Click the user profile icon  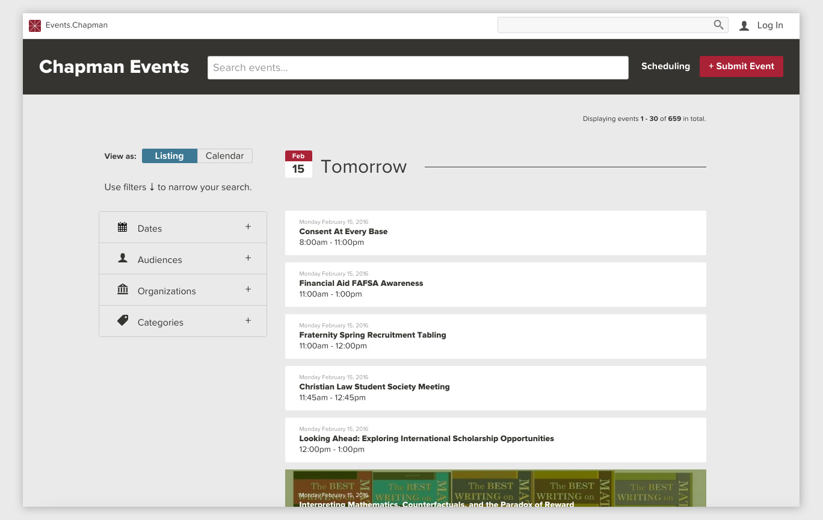tap(744, 25)
